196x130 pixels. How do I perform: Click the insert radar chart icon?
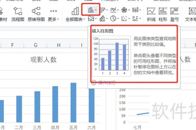(124, 10)
